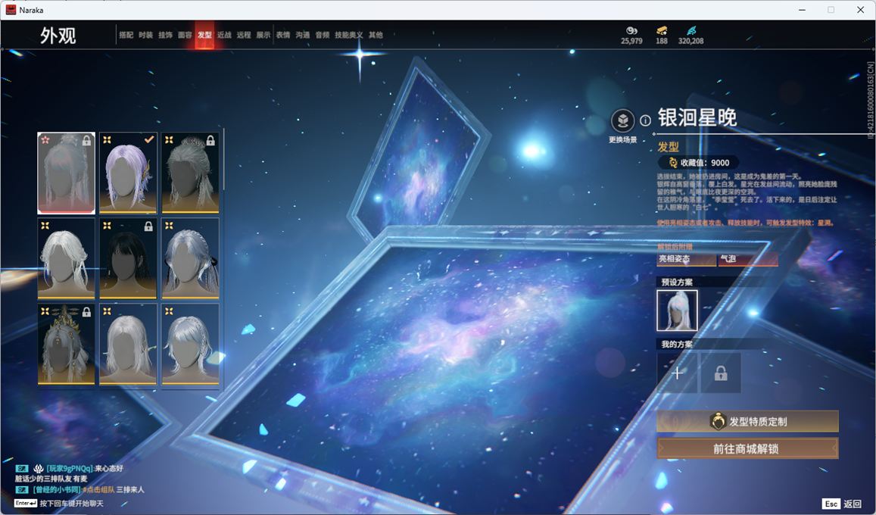Click the silver coin currency icon
This screenshot has width=876, height=515.
point(631,31)
